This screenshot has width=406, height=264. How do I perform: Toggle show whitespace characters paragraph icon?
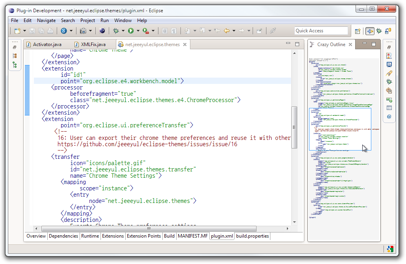(174, 31)
